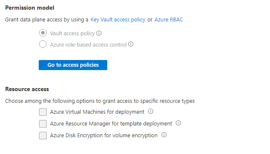
Task: Click the 'Vault access policy' label text
Action: click(x=72, y=33)
